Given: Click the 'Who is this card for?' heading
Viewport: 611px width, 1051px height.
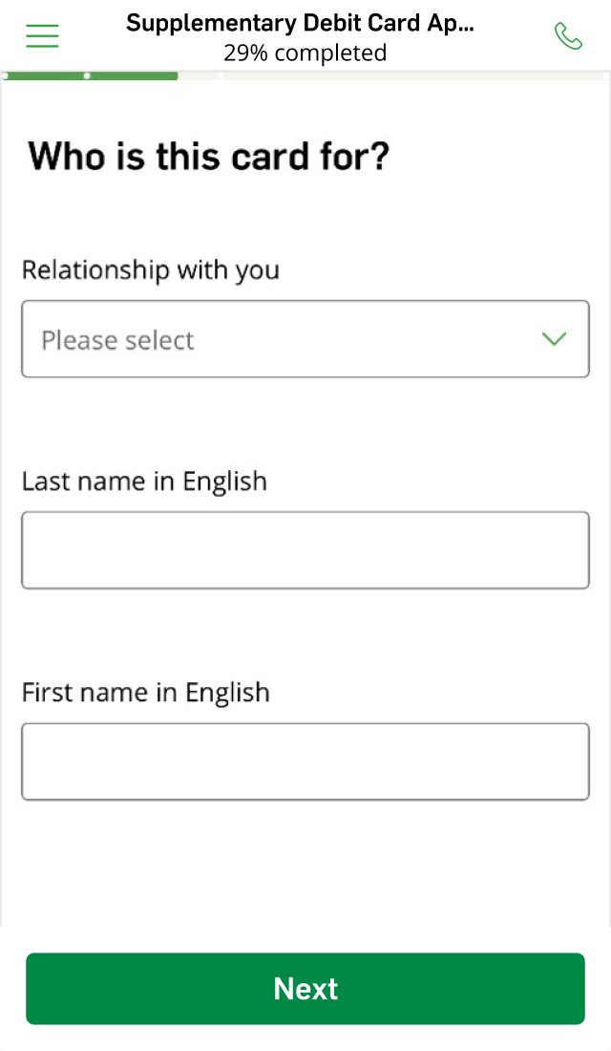Looking at the screenshot, I should (209, 156).
